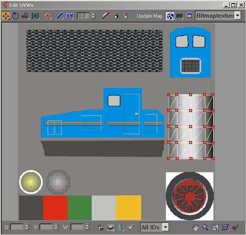Open the UV coordinate flyout
This screenshot has width=246, height=235.
[x=180, y=16]
